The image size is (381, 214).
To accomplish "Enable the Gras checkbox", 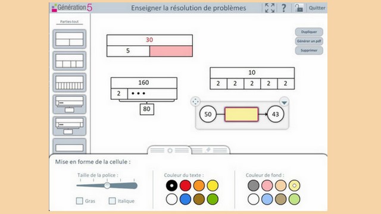I will point(79,201).
